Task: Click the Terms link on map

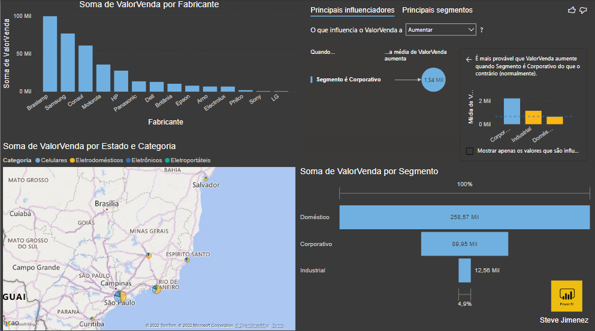Action: pos(278,326)
